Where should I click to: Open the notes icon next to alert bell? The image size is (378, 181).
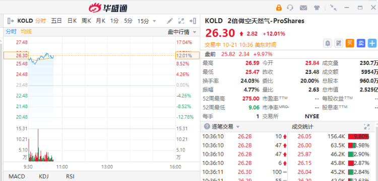(339, 43)
